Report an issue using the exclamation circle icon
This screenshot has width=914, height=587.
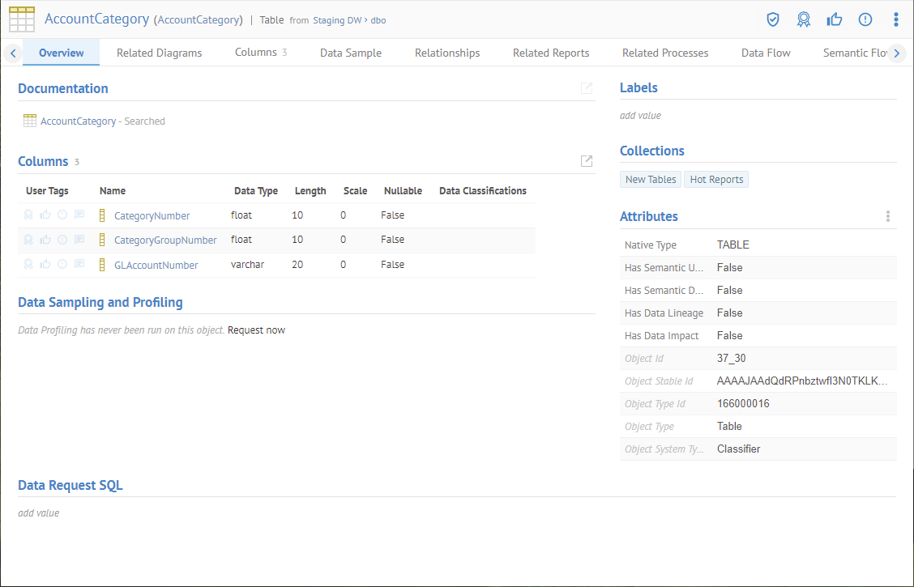tap(865, 19)
